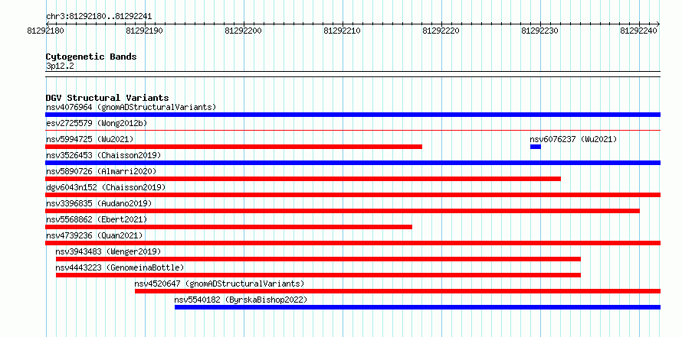This screenshot has height=337, width=682.
Task: Select the blue nsv3526453 variant bar
Action: pyautogui.click(x=352, y=163)
